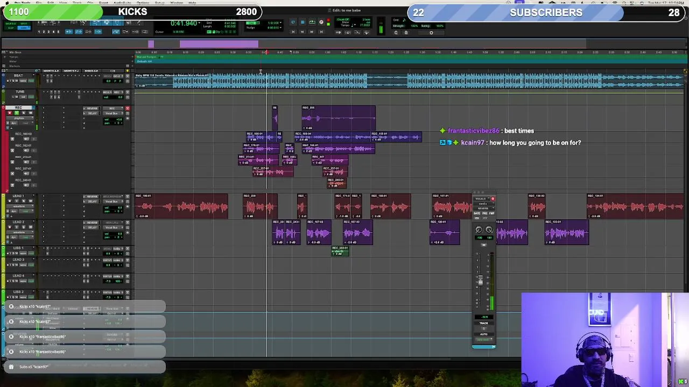Open the Vocal Bus output selector on REC
This screenshot has height=387, width=689.
pyautogui.click(x=113, y=113)
